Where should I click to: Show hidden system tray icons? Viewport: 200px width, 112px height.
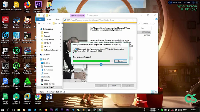point(158,110)
